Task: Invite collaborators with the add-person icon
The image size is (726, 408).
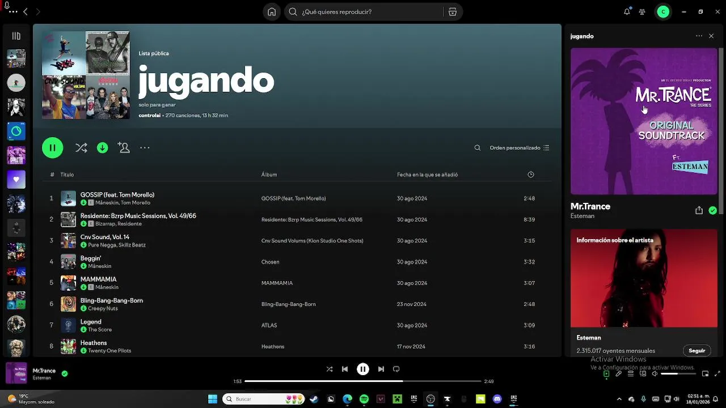Action: click(124, 148)
